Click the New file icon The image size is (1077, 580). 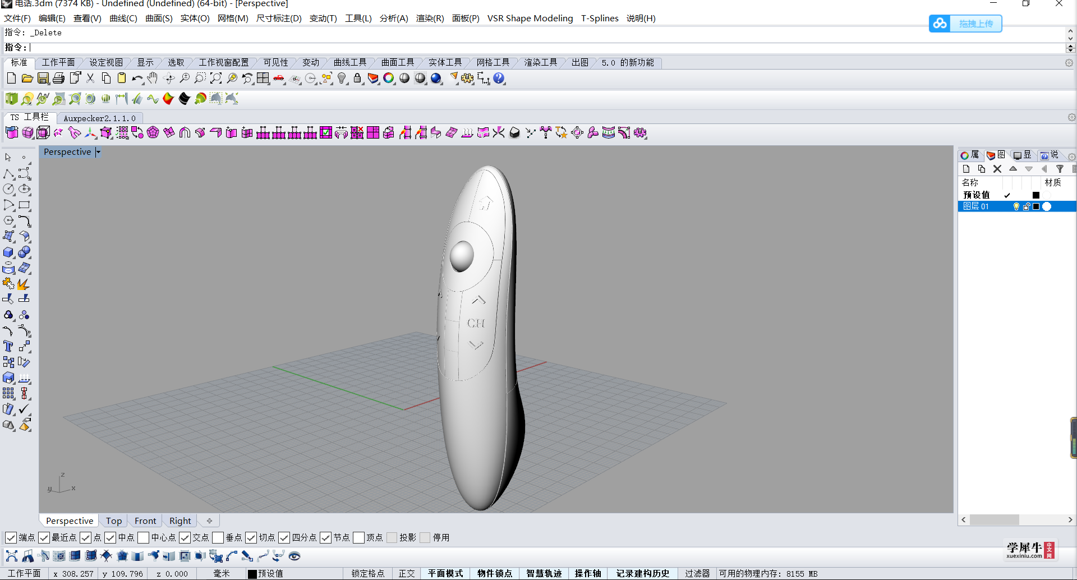tap(11, 79)
